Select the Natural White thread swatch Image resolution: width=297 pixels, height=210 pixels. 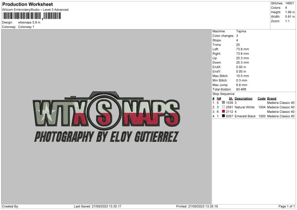(x=224, y=107)
